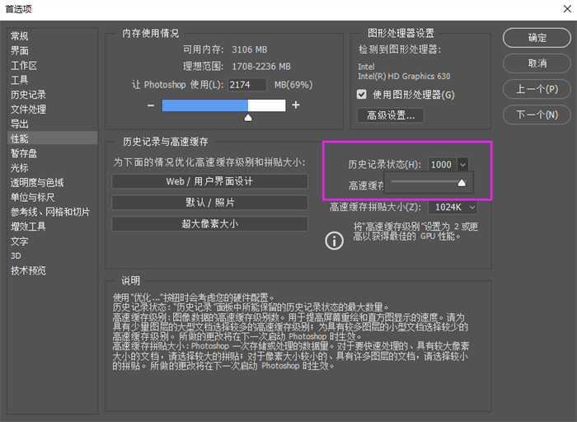This screenshot has width=577, height=422.
Task: Click the 下一个(N) button
Action: (x=537, y=115)
